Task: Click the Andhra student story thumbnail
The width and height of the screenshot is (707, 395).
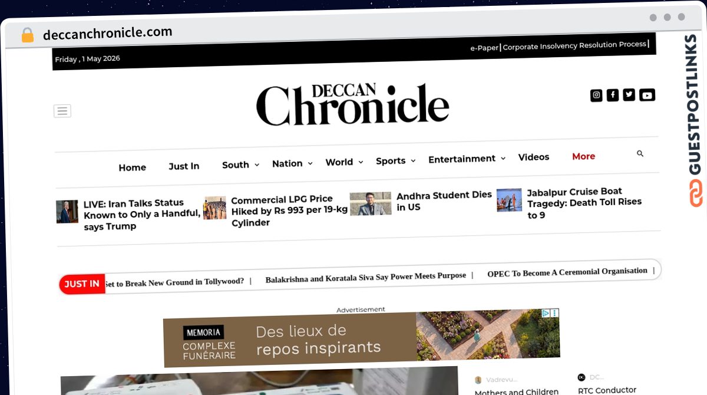Action: 370,203
